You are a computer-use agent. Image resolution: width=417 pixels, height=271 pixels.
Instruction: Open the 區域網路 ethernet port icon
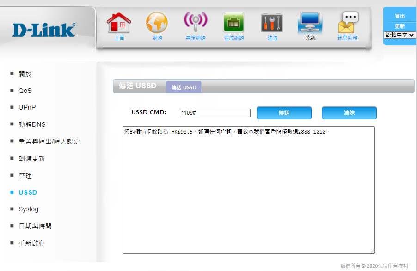tap(234, 22)
